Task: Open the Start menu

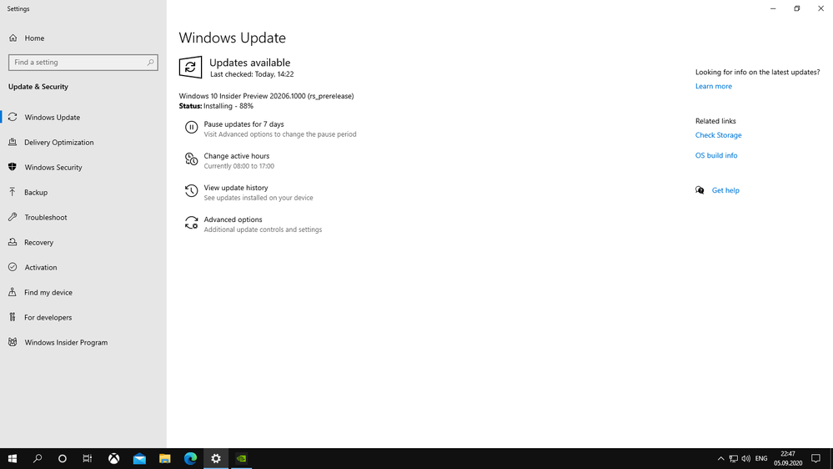Action: click(13, 458)
